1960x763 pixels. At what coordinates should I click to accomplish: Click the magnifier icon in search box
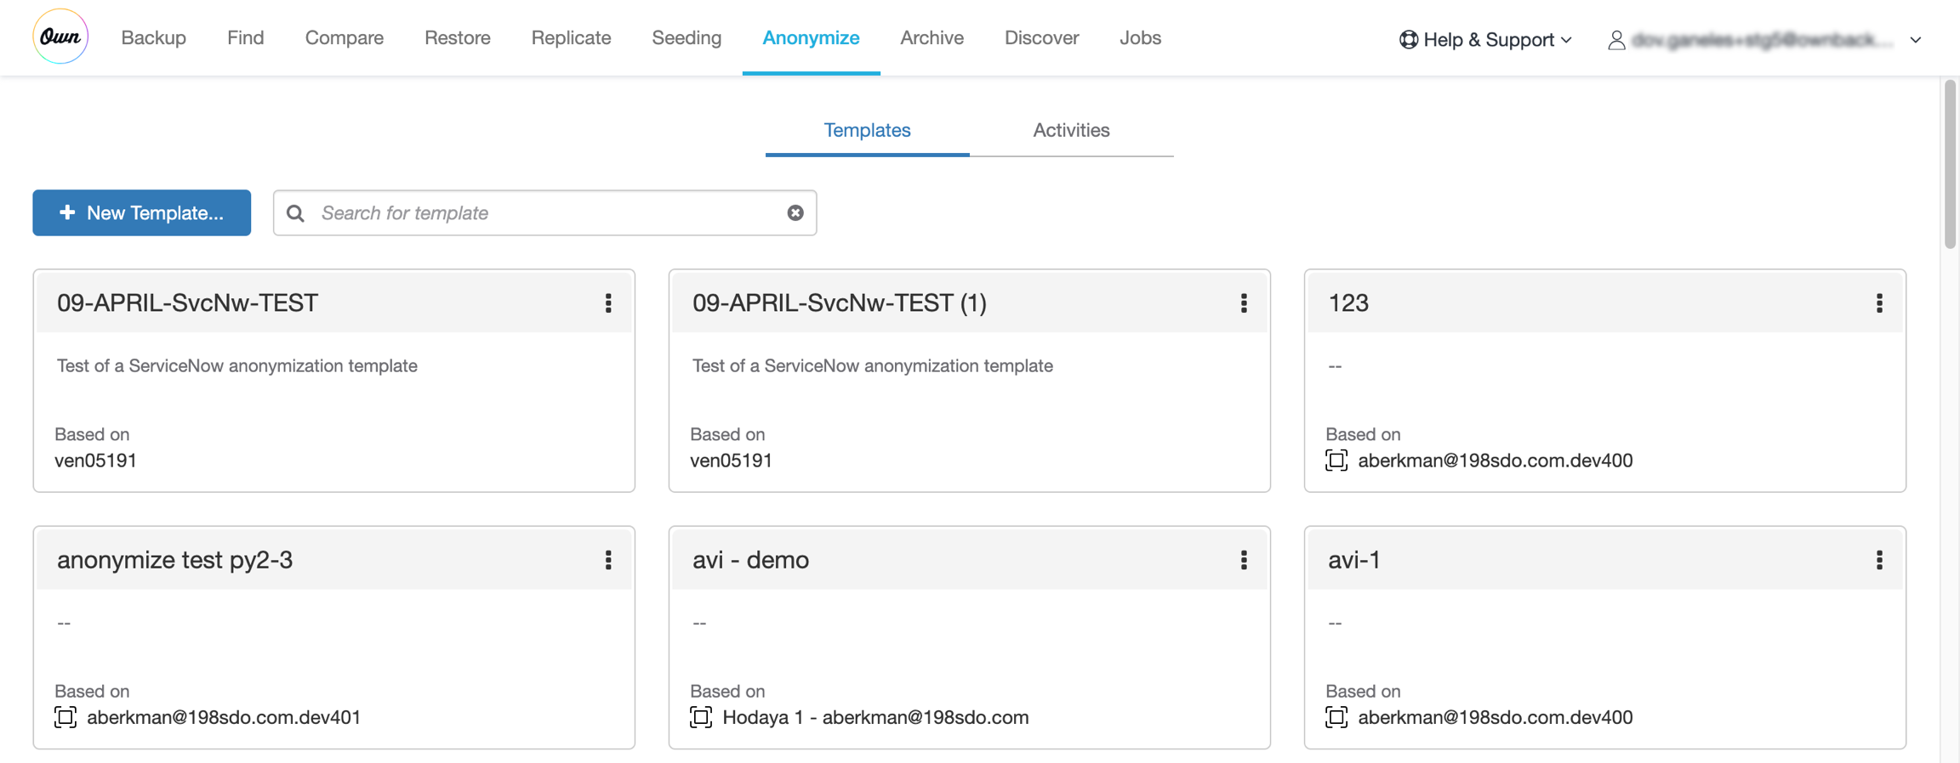295,213
